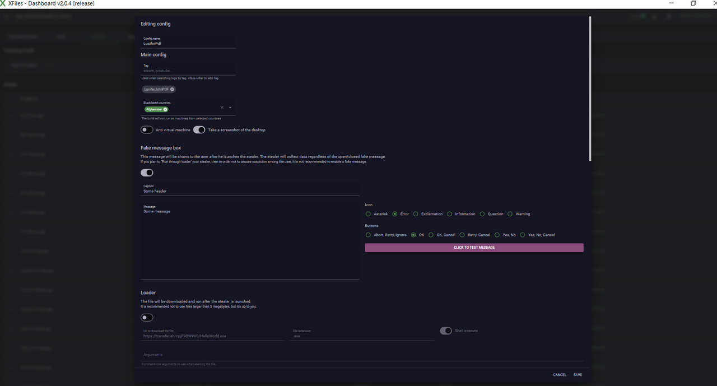Pick the Abort, Retry, Ignore buttons option
This screenshot has height=386, width=717.
click(368, 235)
